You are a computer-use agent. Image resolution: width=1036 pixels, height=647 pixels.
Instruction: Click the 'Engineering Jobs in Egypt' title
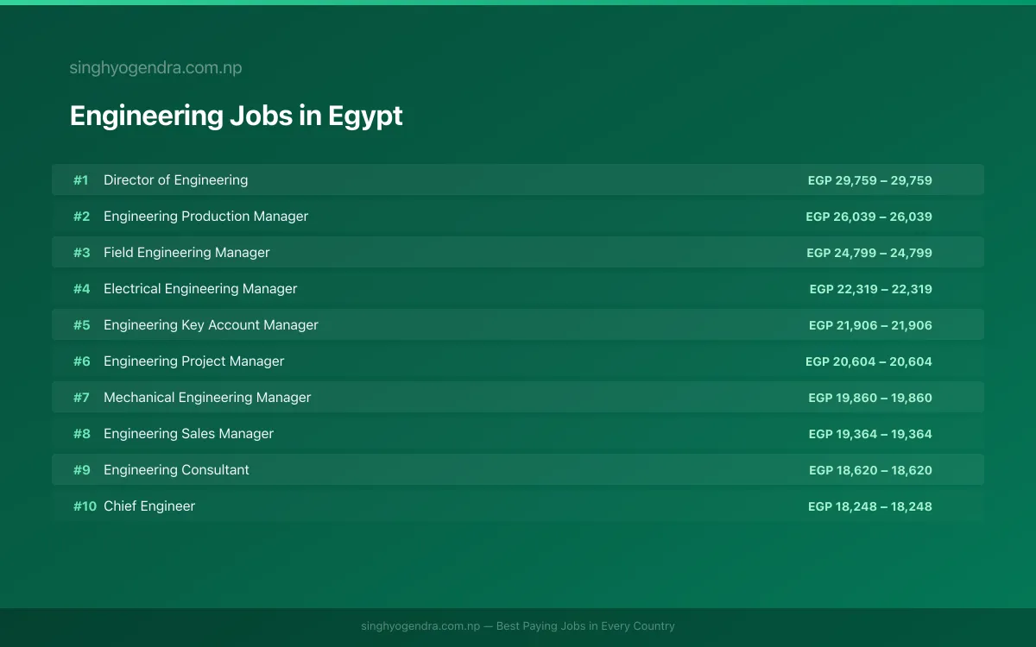(x=236, y=116)
